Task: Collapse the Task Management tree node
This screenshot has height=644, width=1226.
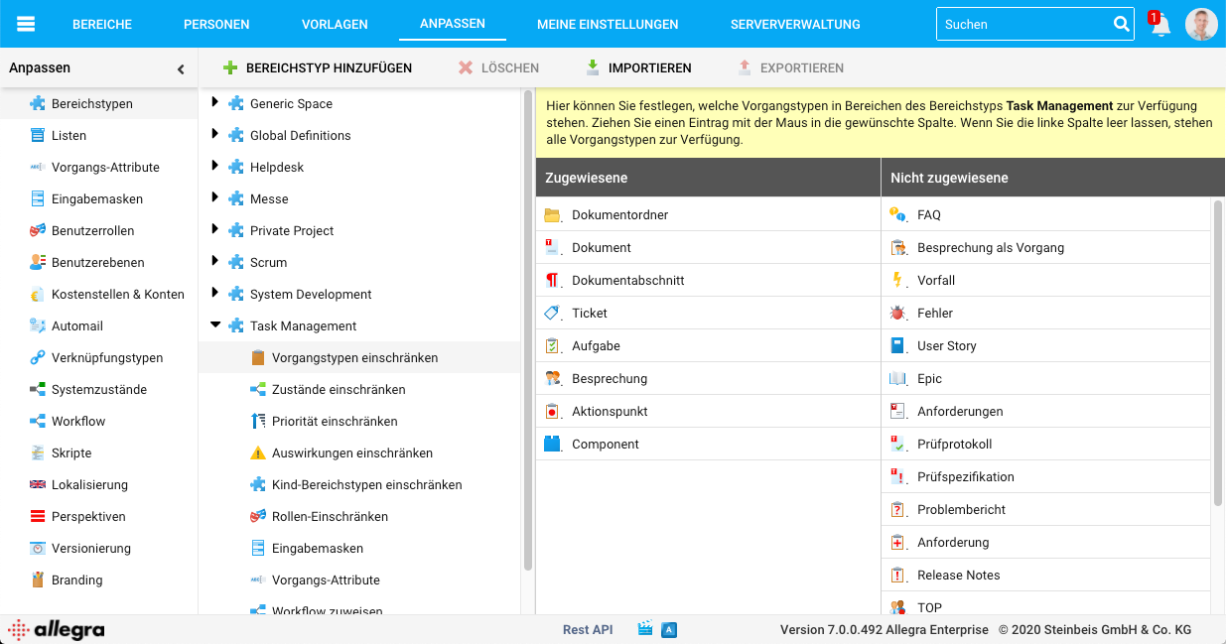Action: click(215, 325)
